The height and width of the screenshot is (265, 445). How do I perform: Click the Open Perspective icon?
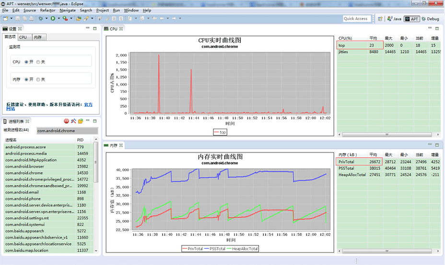(x=380, y=19)
